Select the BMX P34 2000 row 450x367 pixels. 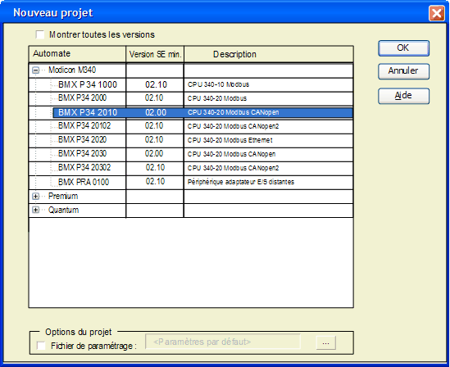191,98
